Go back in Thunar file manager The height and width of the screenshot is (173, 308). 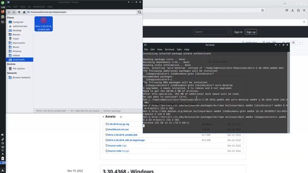(x=9, y=12)
